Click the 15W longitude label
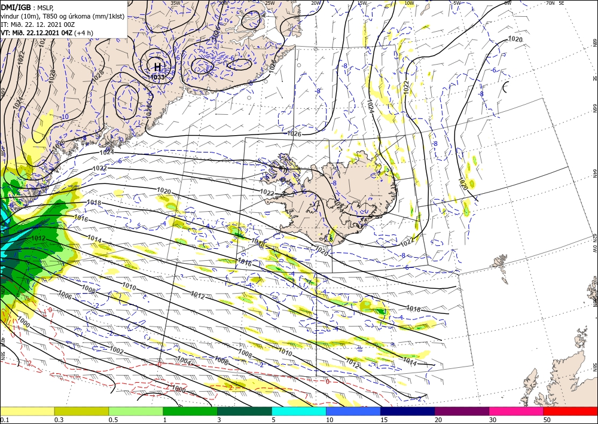The width and height of the screenshot is (598, 424). point(362,3)
